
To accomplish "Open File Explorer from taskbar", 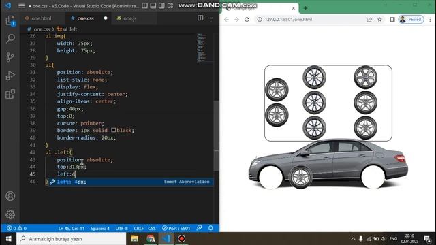I will 135,239.
